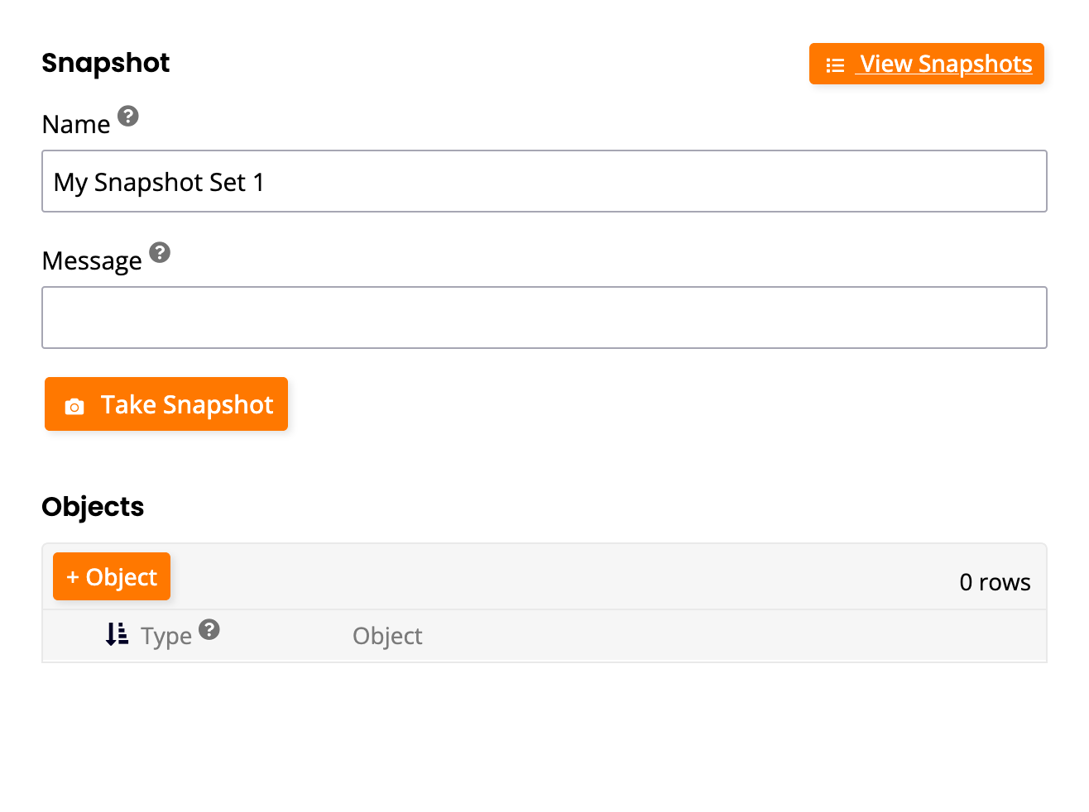Select the Snapshot heading
Viewport: 1089px width, 812px height.
tap(105, 62)
